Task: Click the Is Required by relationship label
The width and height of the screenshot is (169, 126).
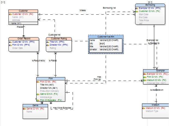Action: 38,61
